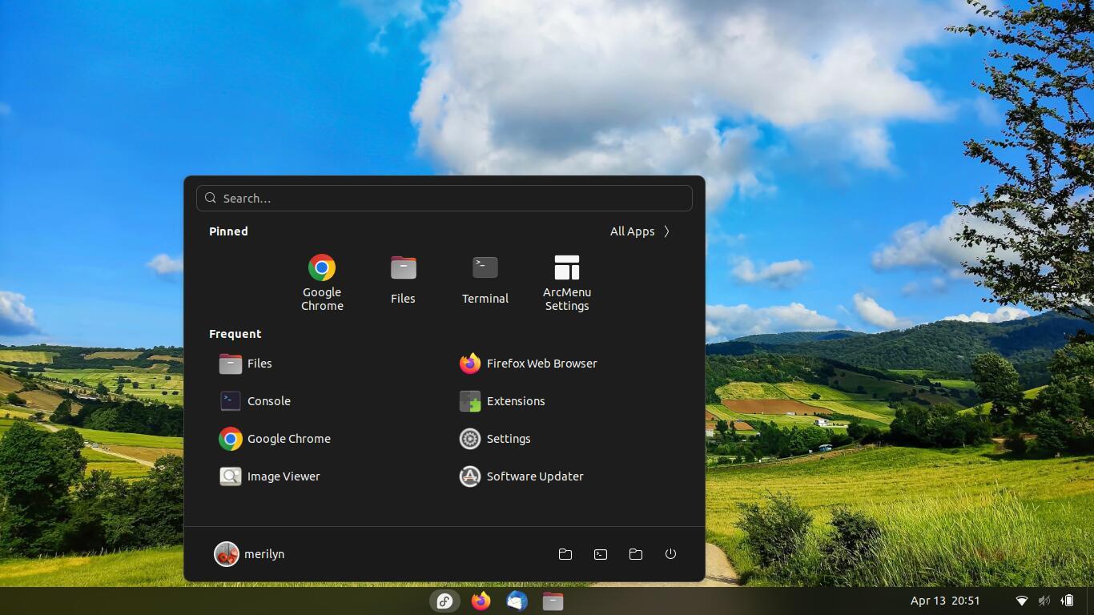Click the Search input field
1094x615 pixels.
(x=444, y=199)
